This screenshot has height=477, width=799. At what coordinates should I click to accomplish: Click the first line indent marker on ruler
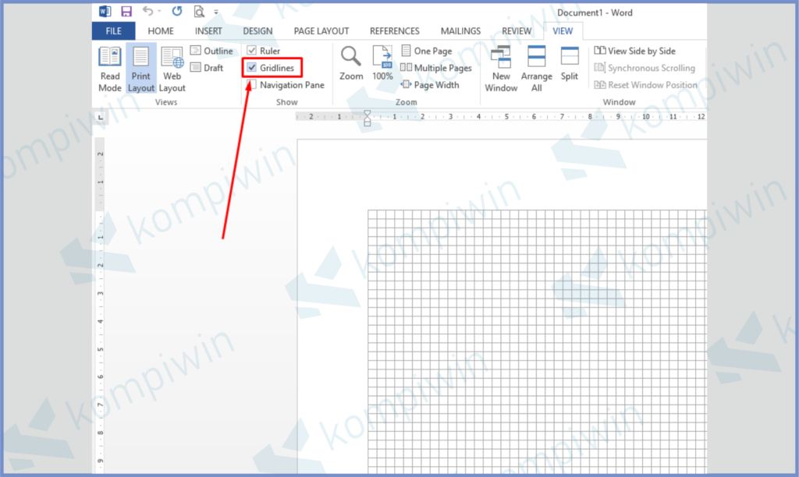pos(368,113)
